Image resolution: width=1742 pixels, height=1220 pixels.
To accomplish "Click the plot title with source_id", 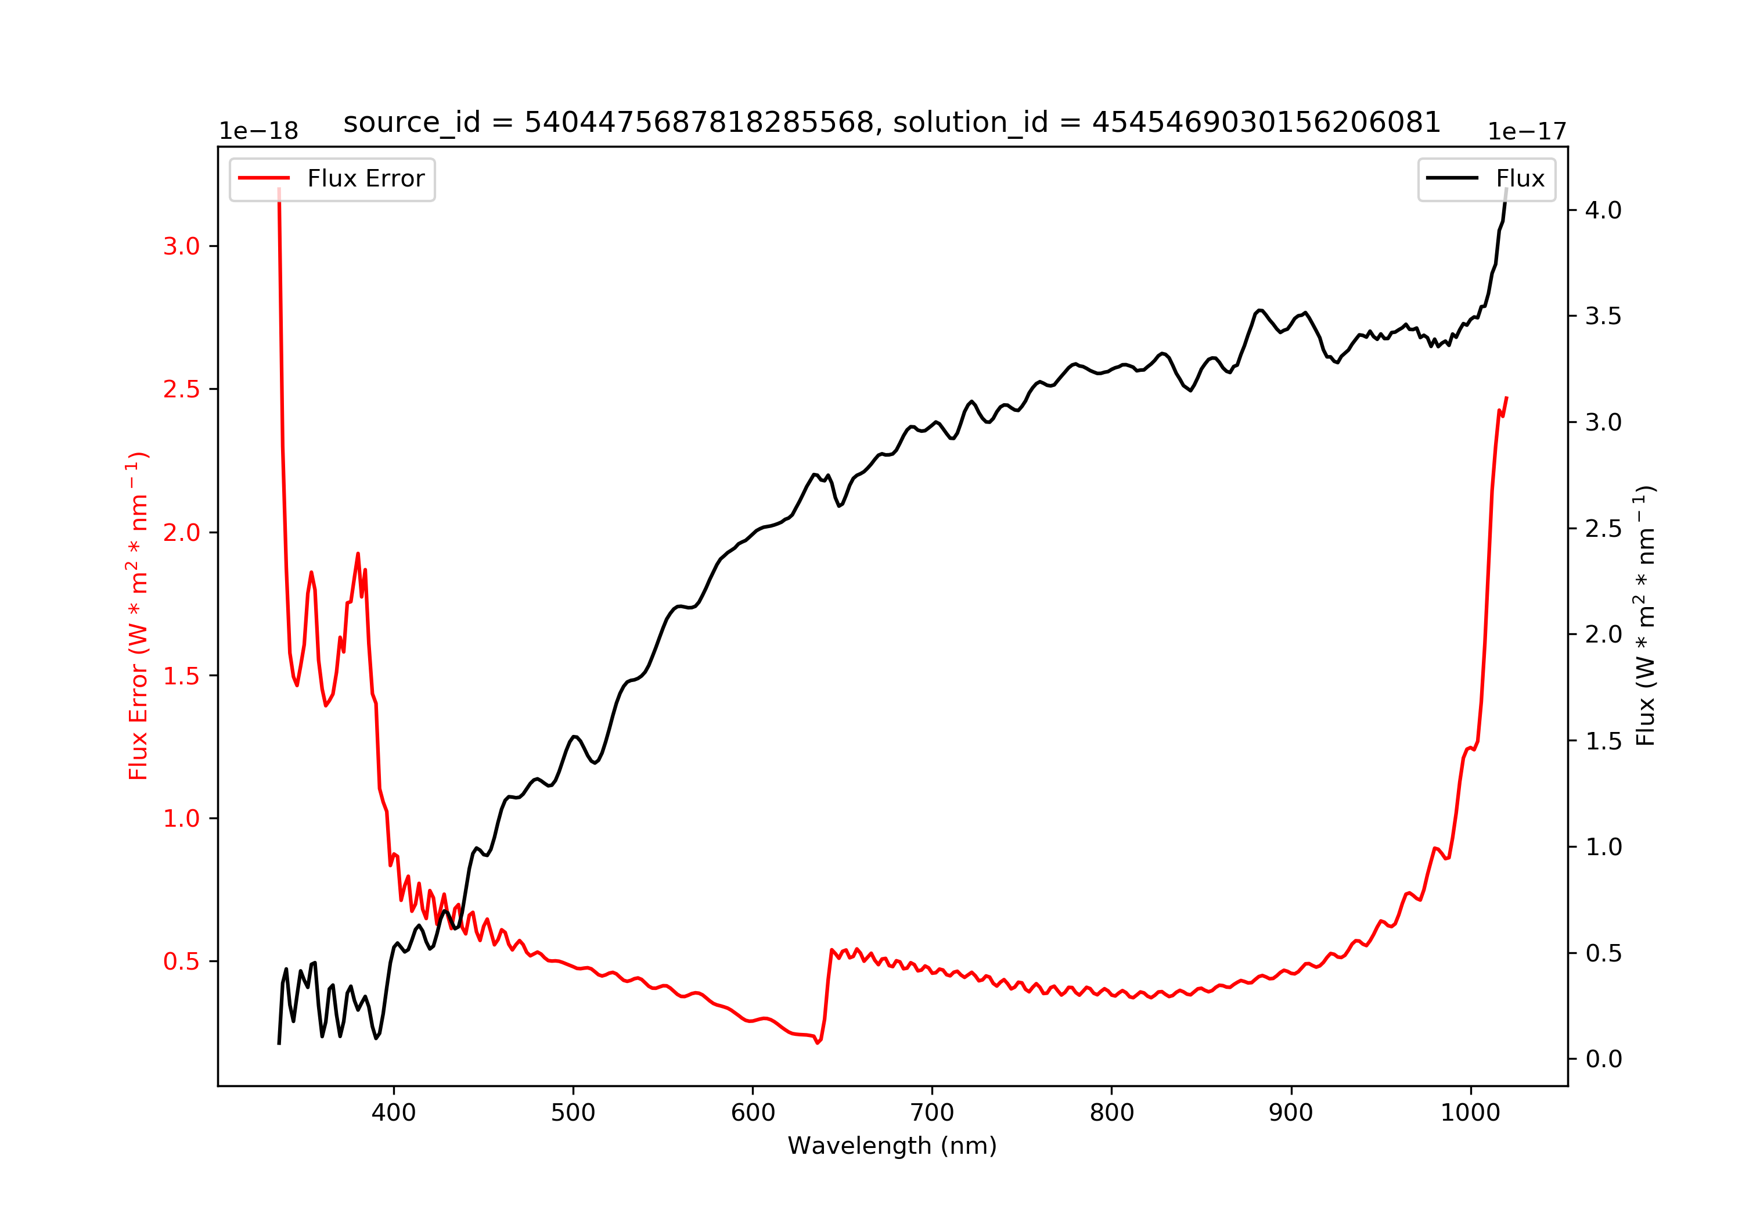I will [x=891, y=121].
